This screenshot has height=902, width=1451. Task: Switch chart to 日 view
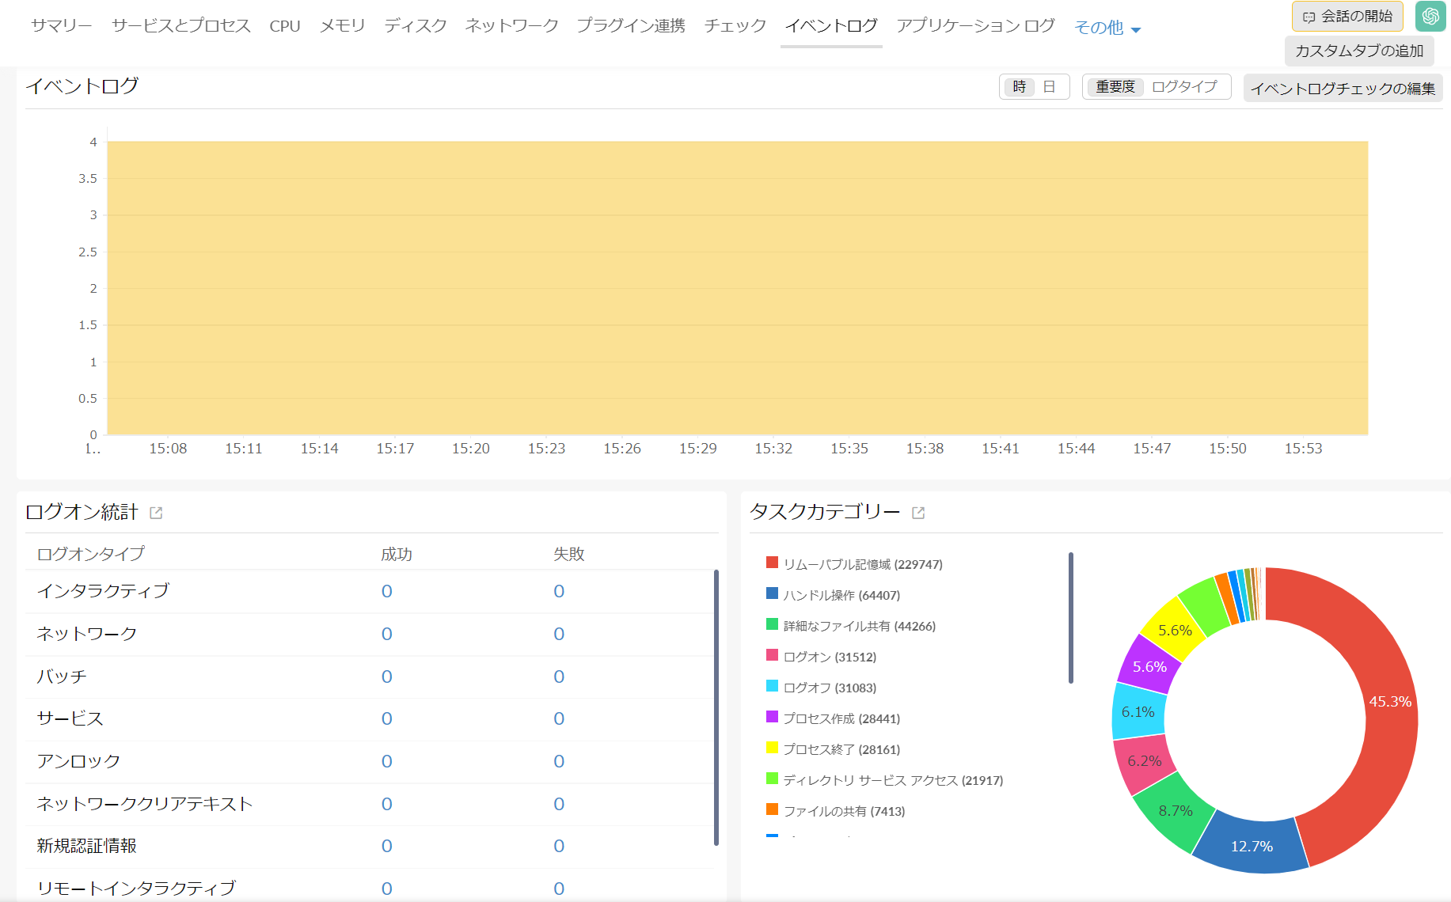pos(1049,87)
